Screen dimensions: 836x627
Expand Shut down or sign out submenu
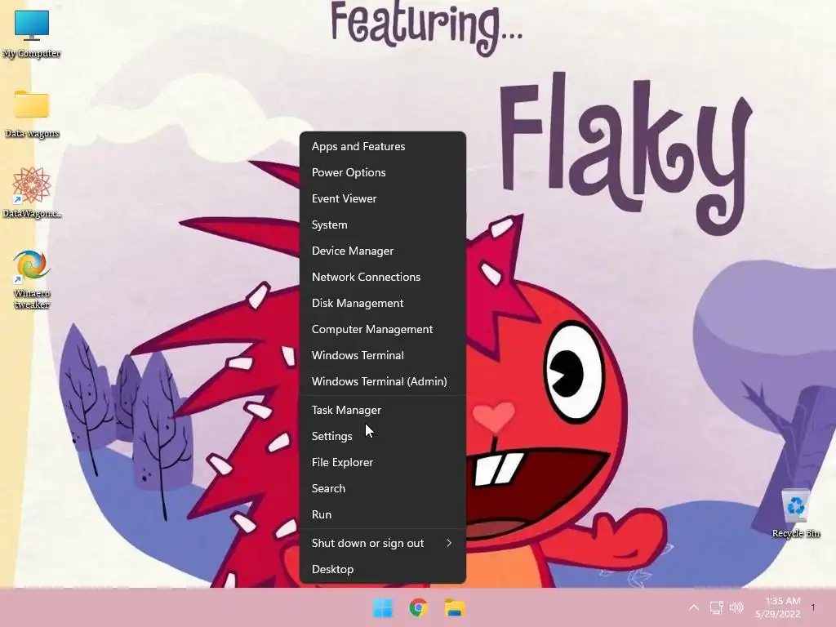[383, 543]
